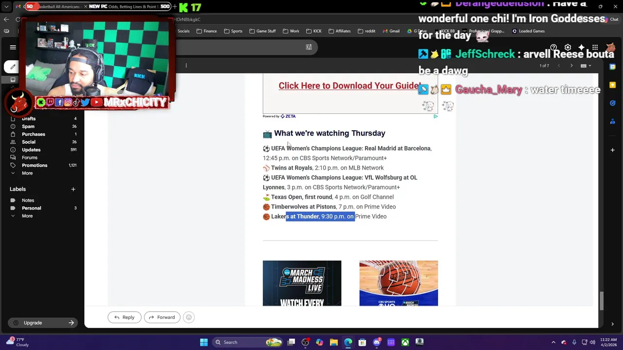Image resolution: width=623 pixels, height=350 pixels.
Task: Open Microsoft Edge from taskbar
Action: coord(348,342)
